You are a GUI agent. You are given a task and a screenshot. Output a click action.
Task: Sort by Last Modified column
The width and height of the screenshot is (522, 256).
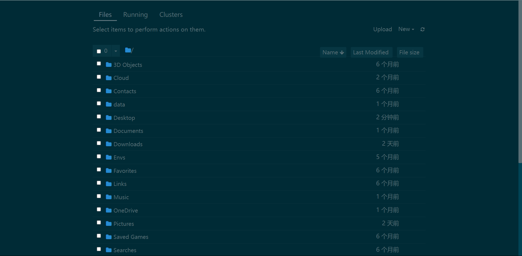click(x=371, y=52)
